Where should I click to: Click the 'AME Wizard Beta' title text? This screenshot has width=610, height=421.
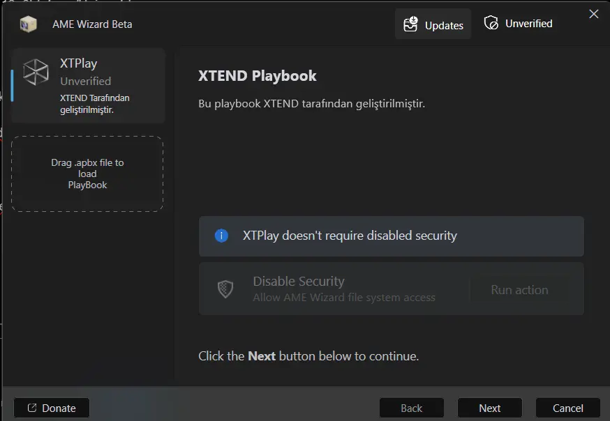coord(92,24)
